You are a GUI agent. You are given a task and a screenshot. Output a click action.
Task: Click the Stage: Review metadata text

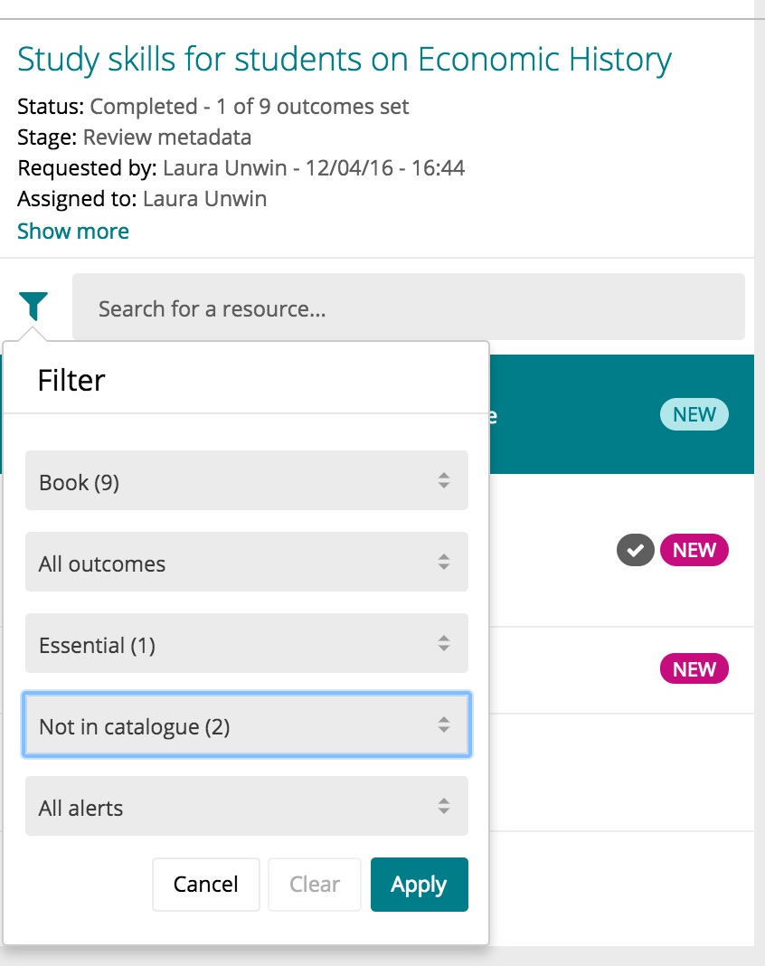click(x=134, y=137)
